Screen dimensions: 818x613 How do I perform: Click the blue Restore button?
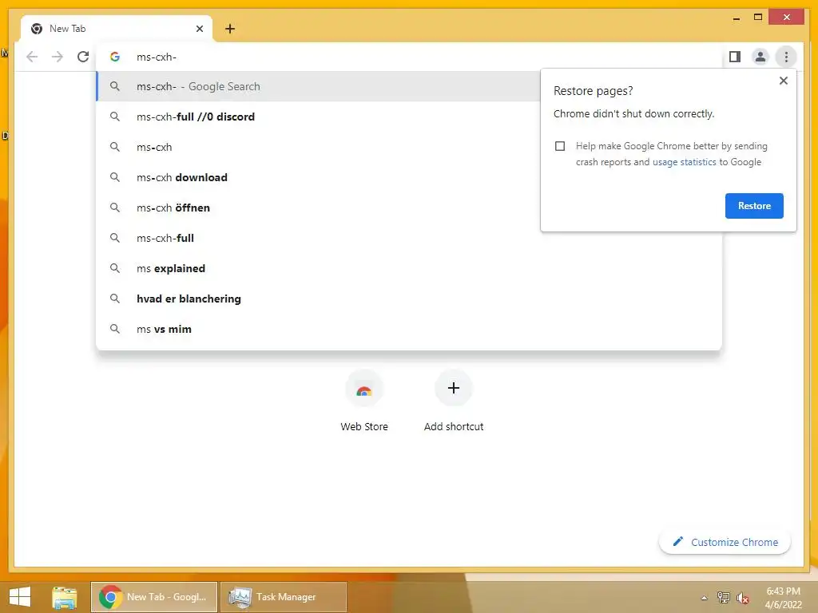tap(754, 206)
